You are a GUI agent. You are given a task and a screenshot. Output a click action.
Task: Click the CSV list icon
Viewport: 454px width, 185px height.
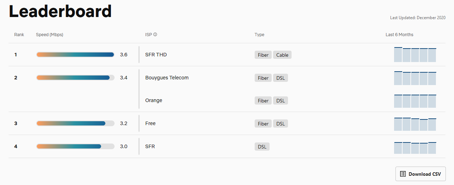(403, 174)
